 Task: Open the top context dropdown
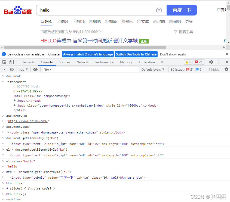point(23,70)
